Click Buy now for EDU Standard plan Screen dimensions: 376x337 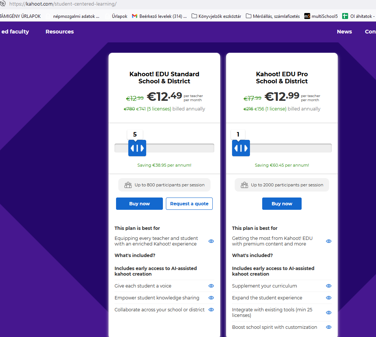139,203
